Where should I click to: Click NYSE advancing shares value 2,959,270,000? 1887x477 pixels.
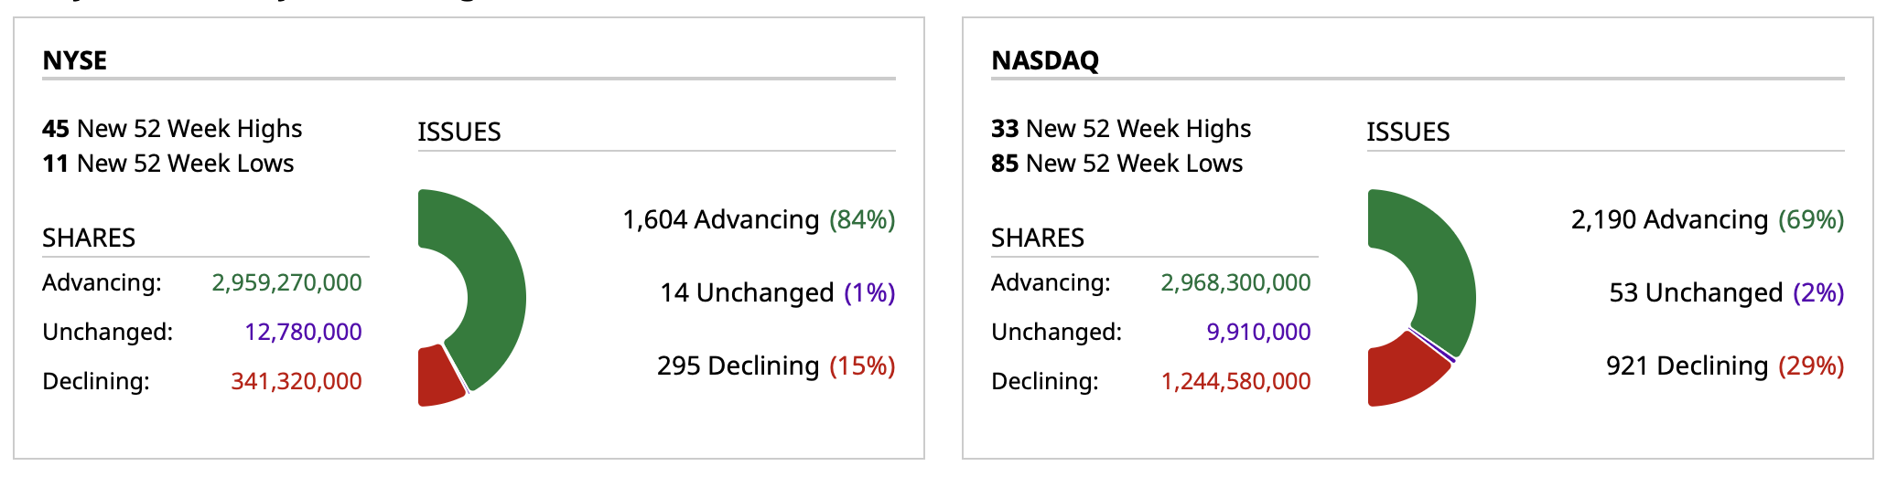point(286,282)
